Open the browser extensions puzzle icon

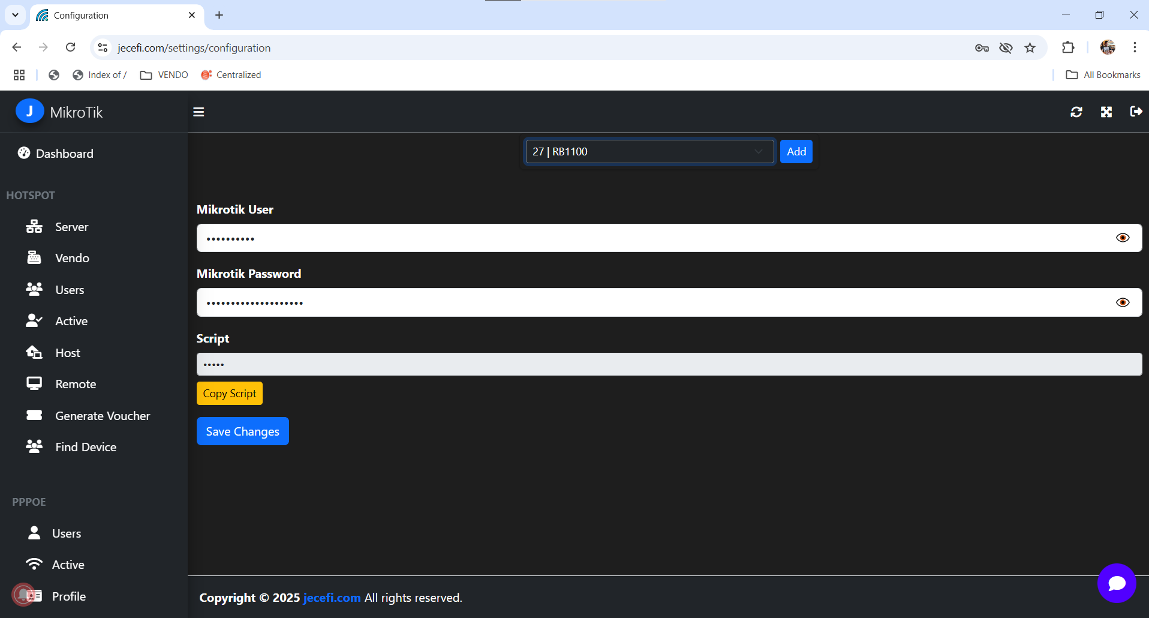1068,47
